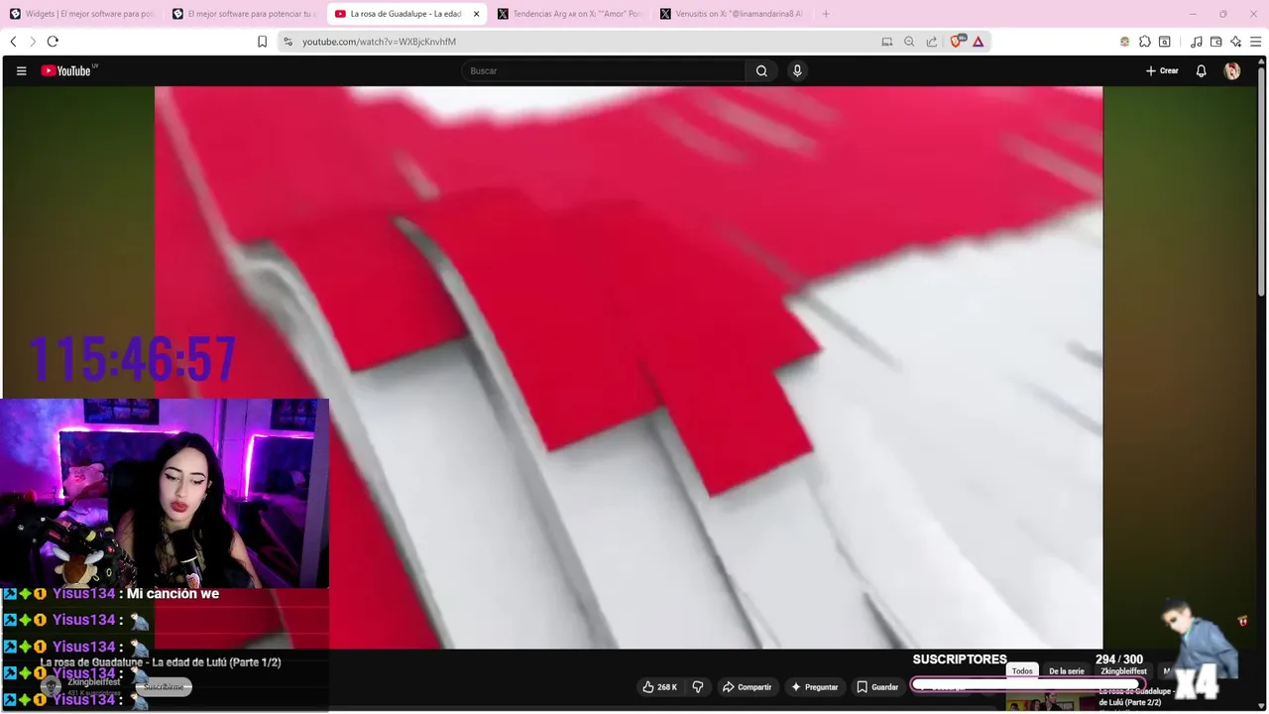Click the zoom magnifier icon in address bar
The height and width of the screenshot is (714, 1269).
909,42
